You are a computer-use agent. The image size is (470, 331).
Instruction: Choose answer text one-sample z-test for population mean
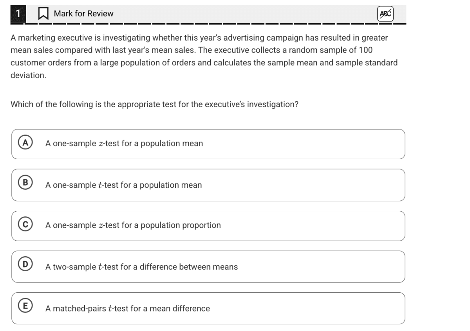124,144
